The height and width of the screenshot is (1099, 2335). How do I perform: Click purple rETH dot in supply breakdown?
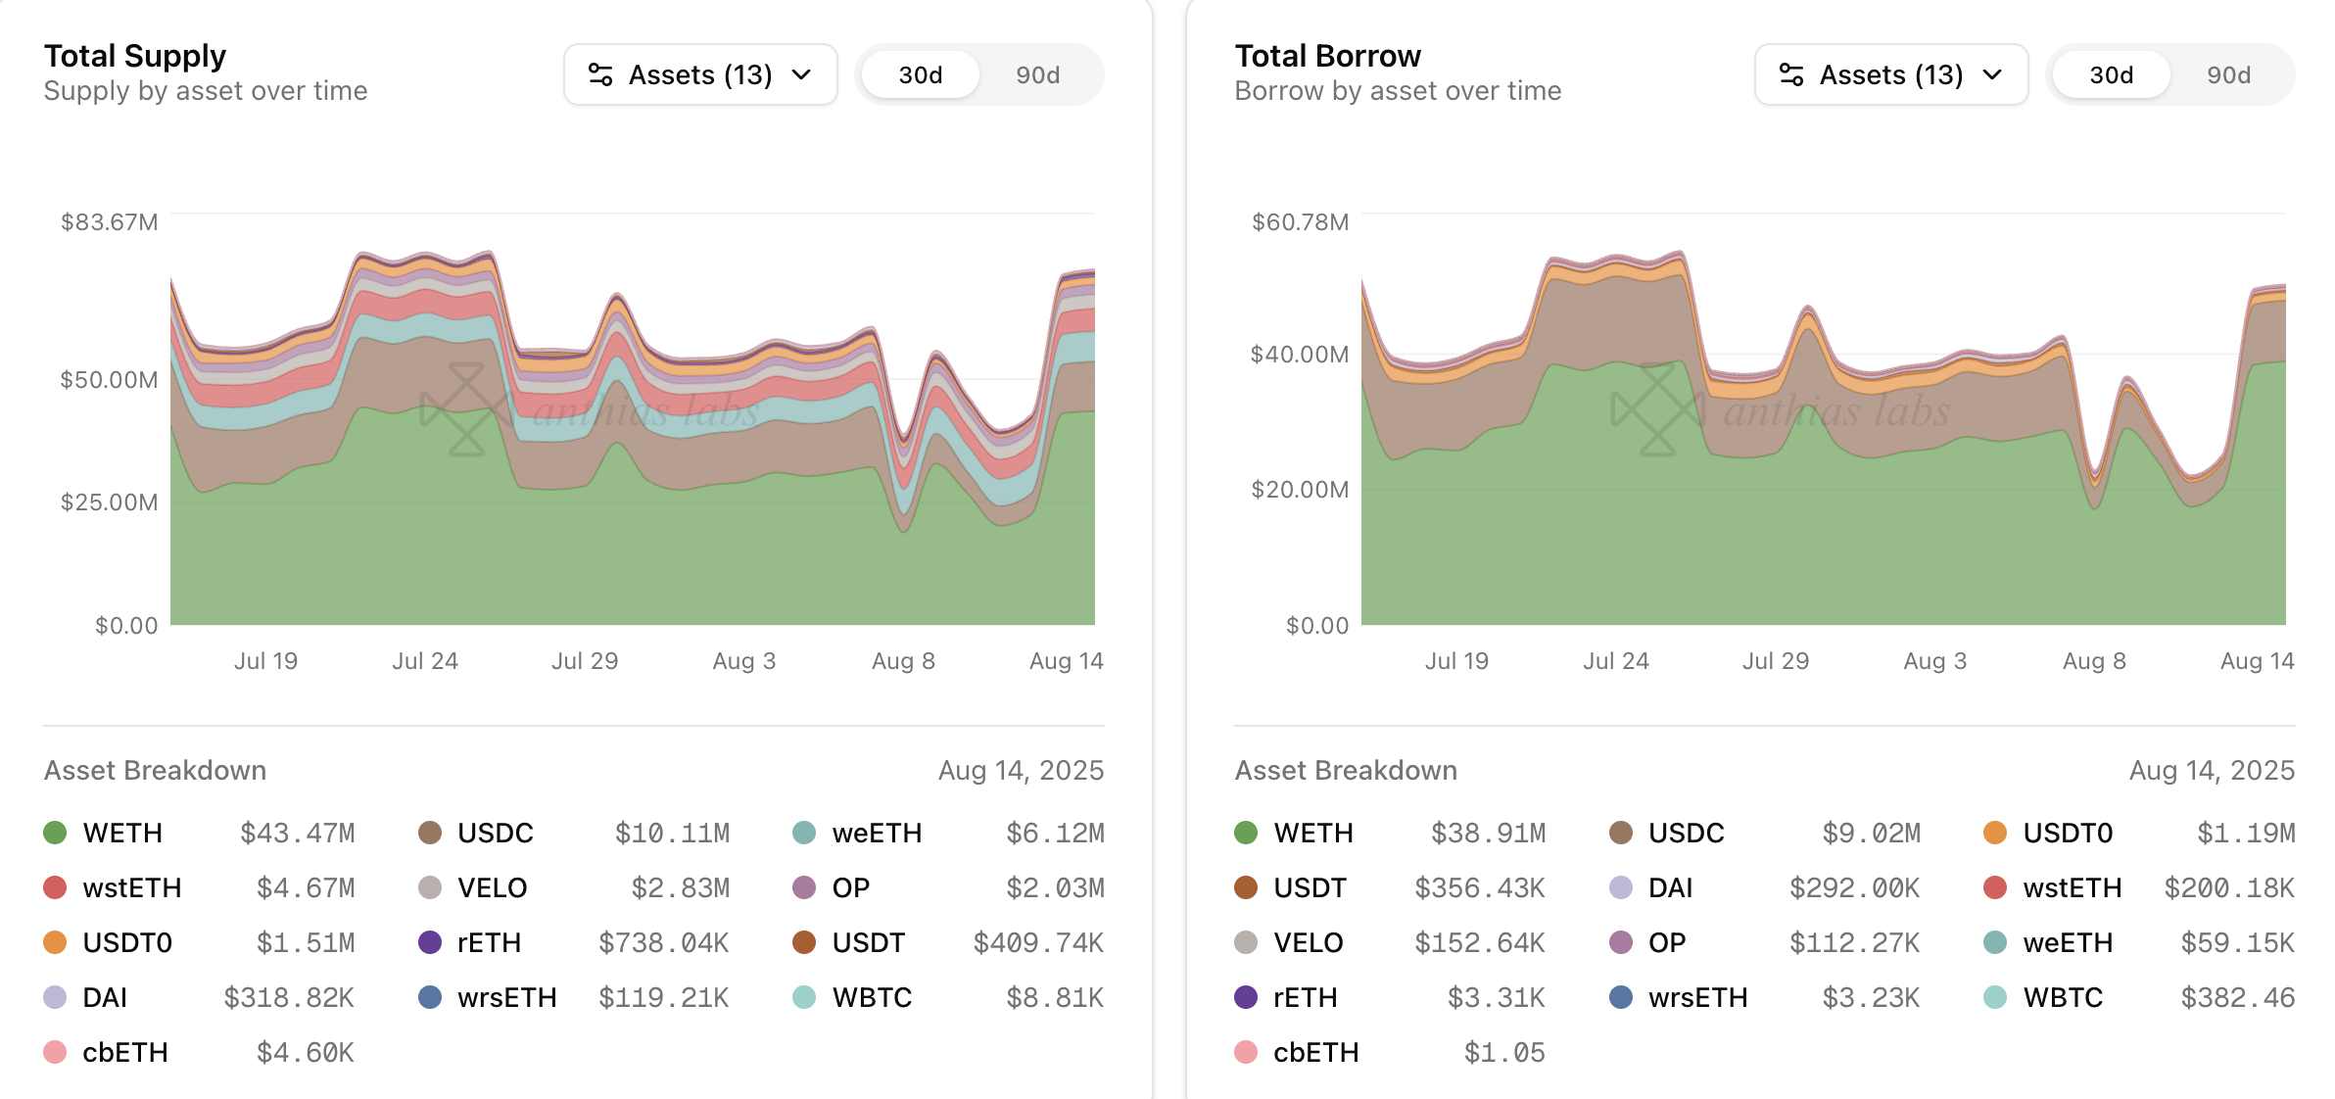(x=430, y=942)
